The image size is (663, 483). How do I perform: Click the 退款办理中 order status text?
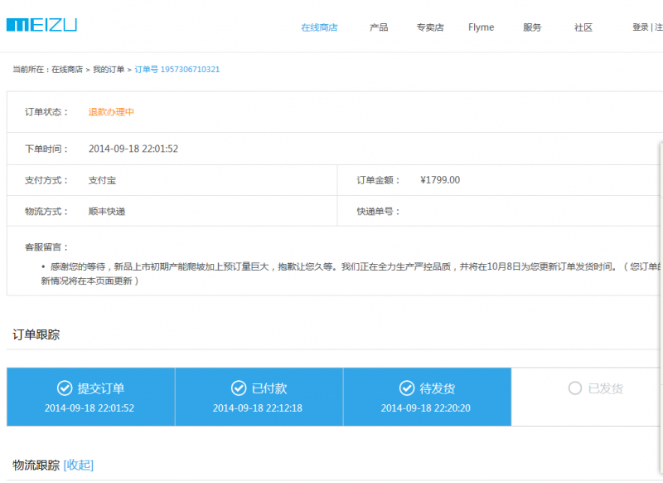point(111,112)
